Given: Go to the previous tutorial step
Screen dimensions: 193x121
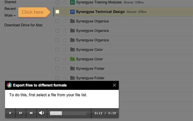Looking at the screenshot, I should point(21,113).
